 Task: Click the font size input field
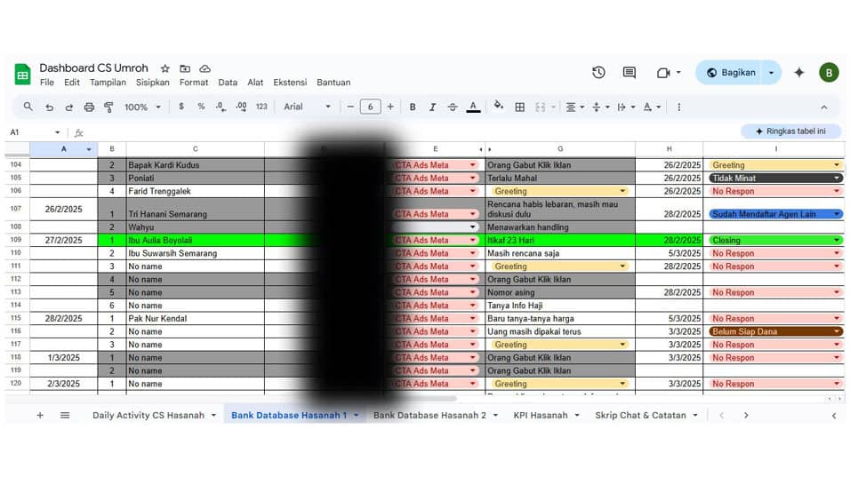370,107
